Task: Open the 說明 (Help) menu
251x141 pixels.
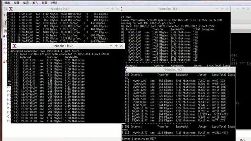Action: (x=54, y=3)
